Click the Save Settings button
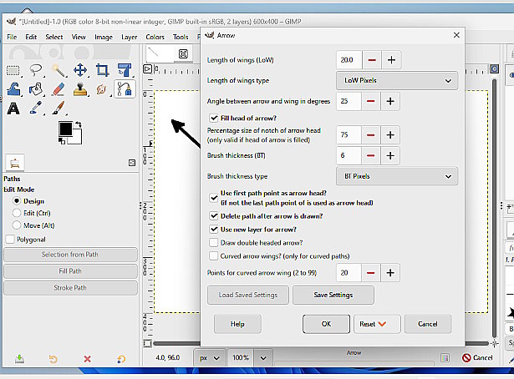Screen dimensions: 514x379 point(333,295)
